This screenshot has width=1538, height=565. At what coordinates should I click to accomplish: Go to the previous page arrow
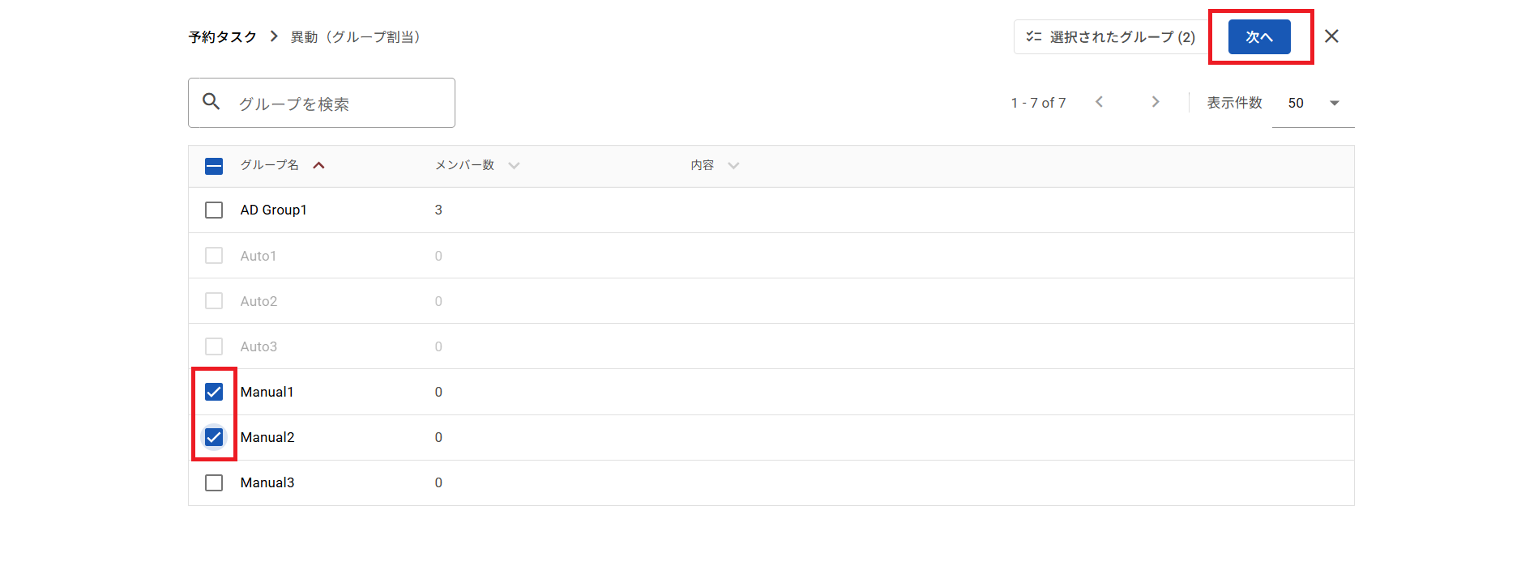click(x=1099, y=102)
